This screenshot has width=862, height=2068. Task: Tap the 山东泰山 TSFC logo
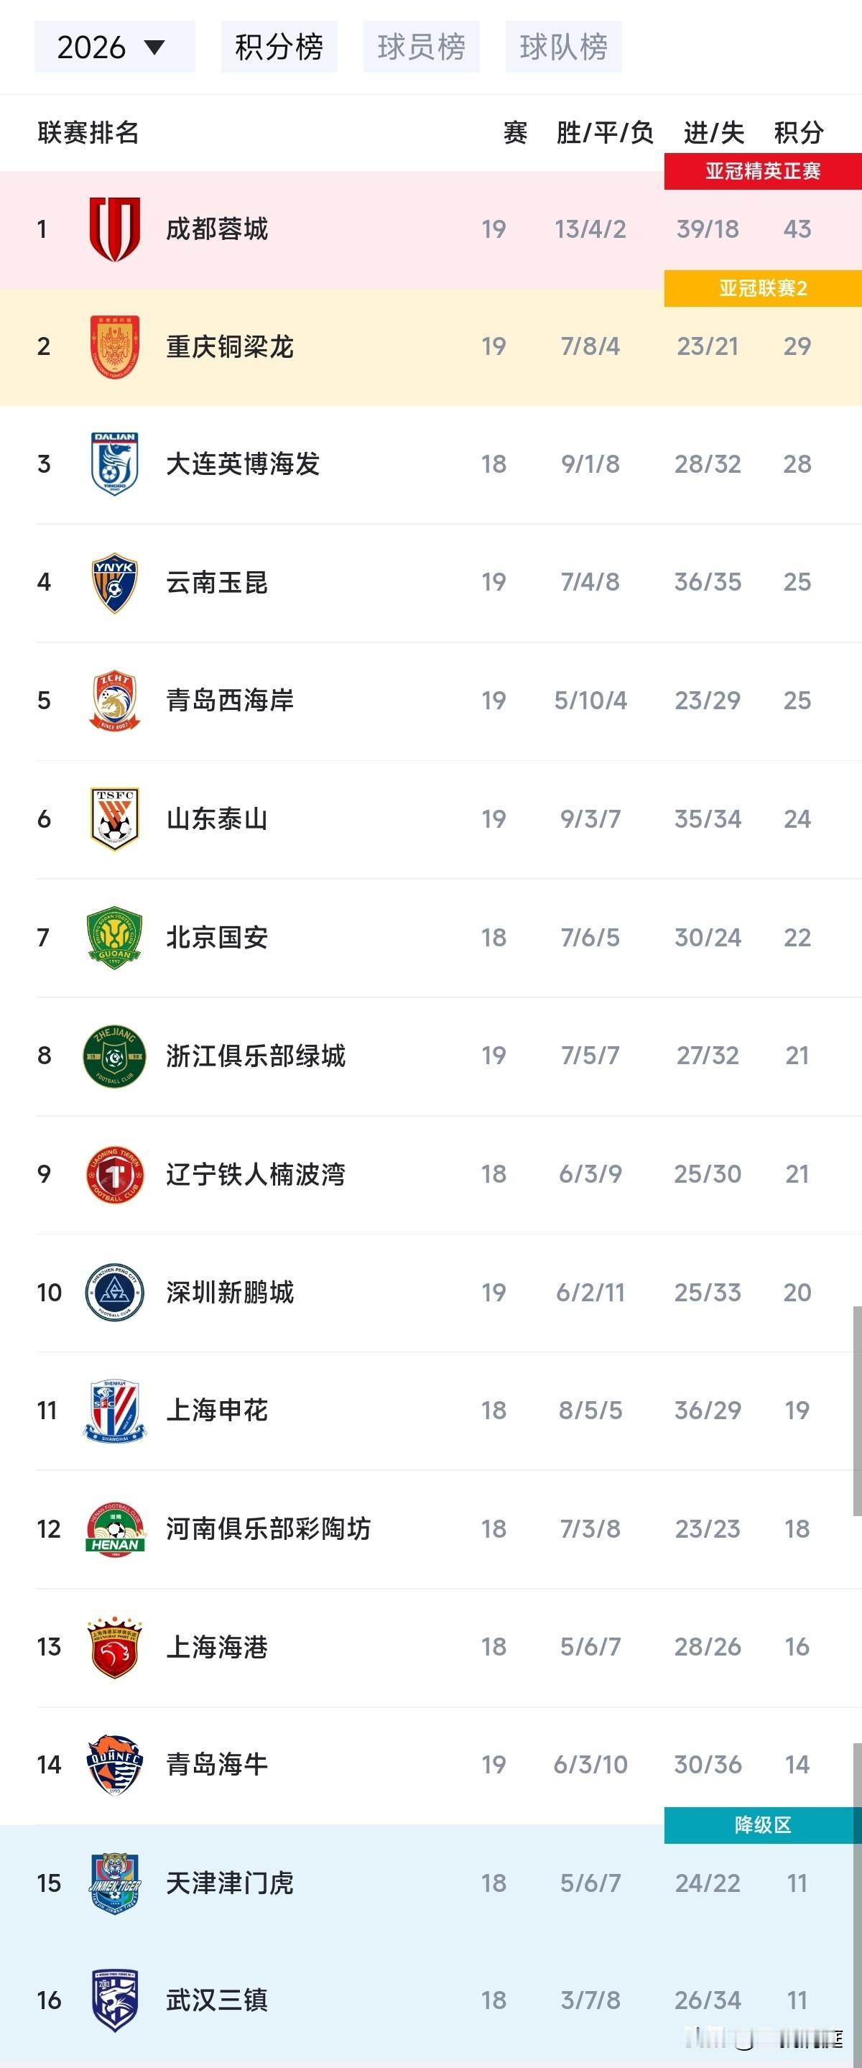click(115, 819)
